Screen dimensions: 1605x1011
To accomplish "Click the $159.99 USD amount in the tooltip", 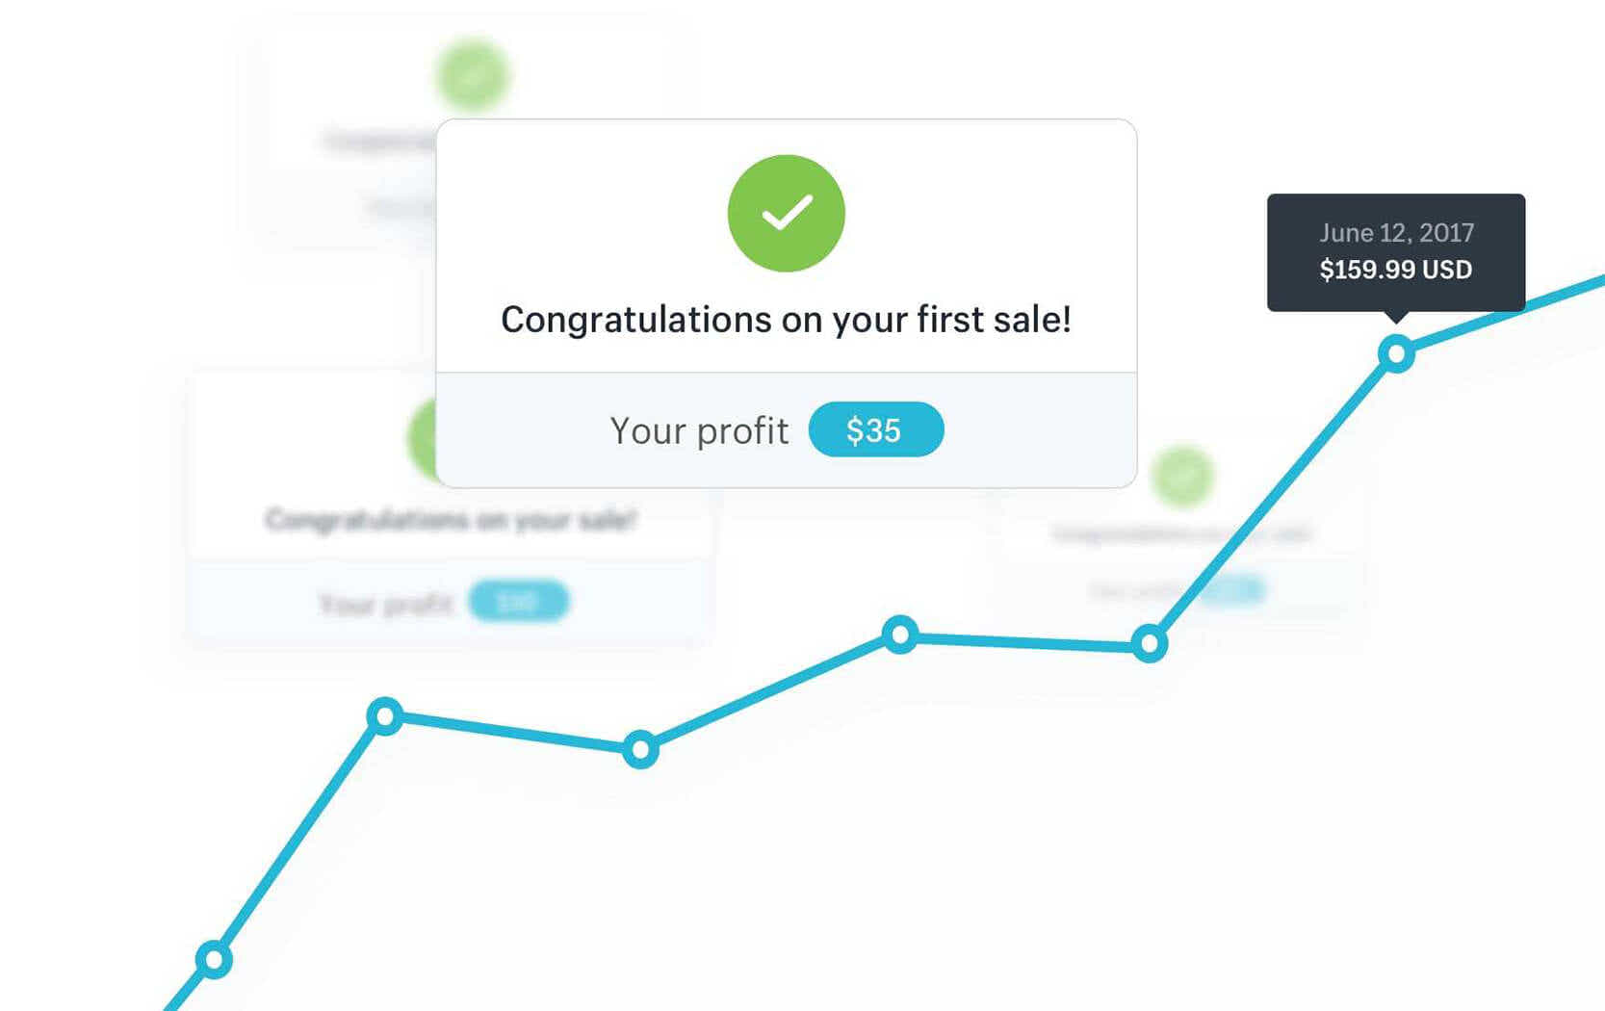I will point(1395,270).
